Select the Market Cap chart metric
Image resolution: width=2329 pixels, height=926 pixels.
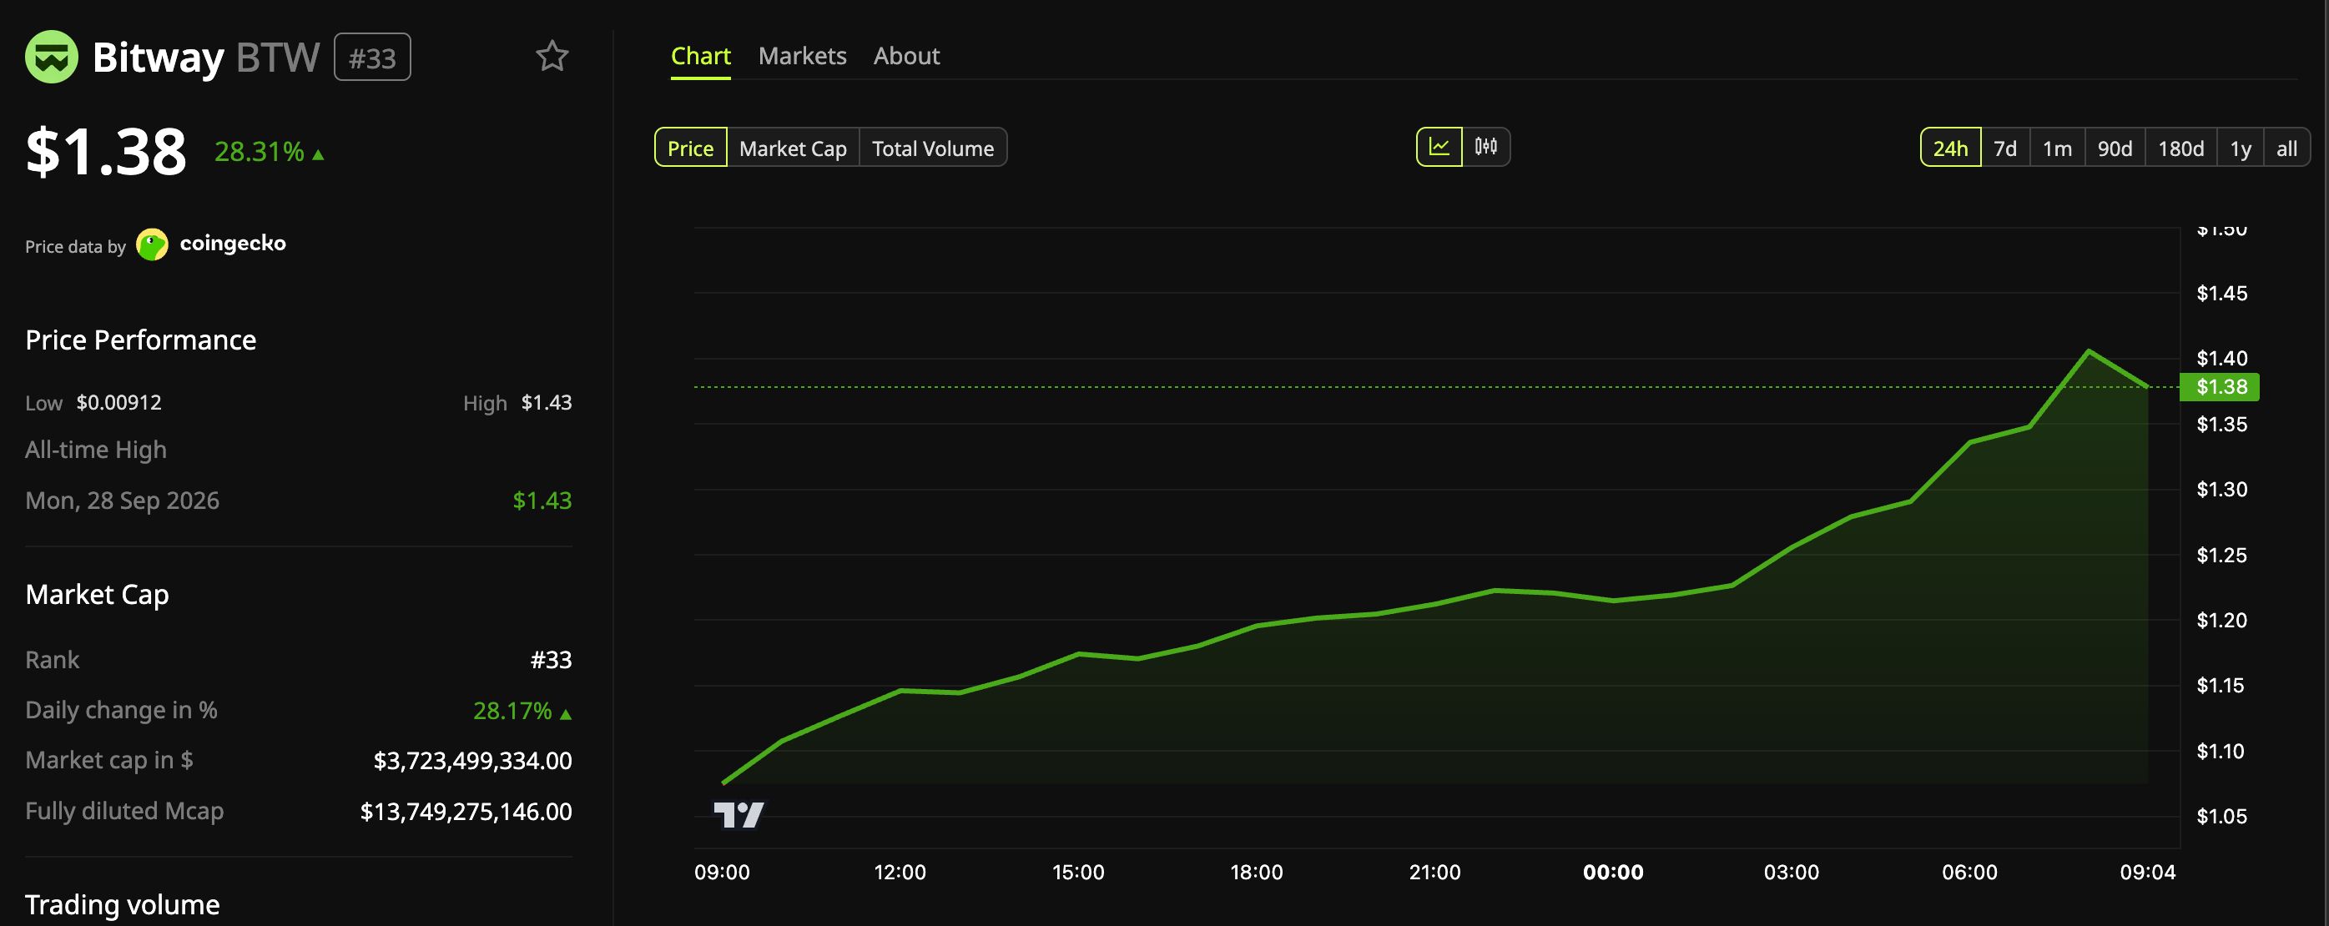pos(793,148)
